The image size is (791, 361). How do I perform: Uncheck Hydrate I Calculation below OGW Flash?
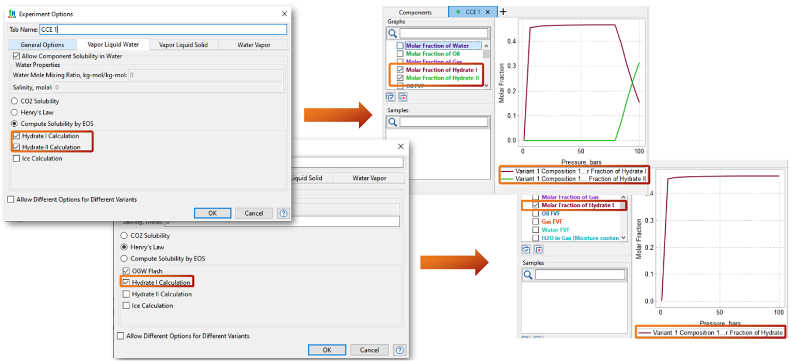click(x=126, y=283)
